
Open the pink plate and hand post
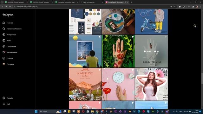pyautogui.click(x=118, y=84)
